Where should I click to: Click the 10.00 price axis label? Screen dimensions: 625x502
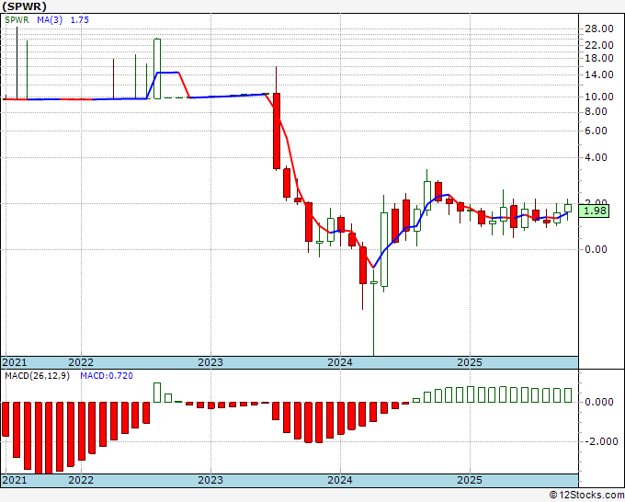599,97
